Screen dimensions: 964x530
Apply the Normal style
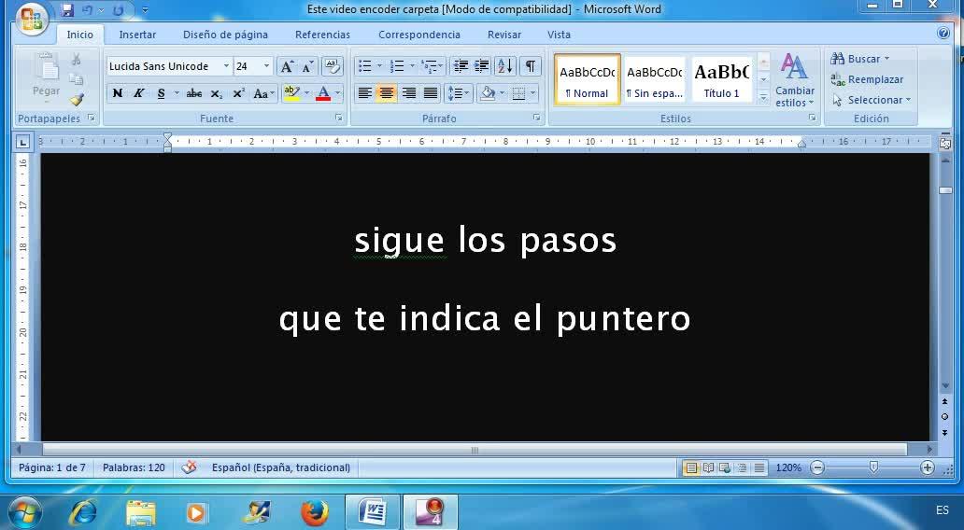click(x=588, y=79)
